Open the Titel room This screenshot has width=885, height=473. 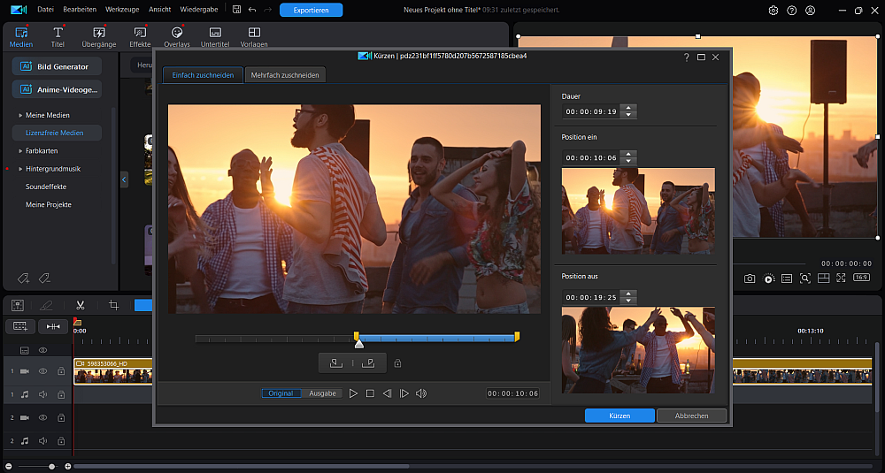[x=58, y=37]
